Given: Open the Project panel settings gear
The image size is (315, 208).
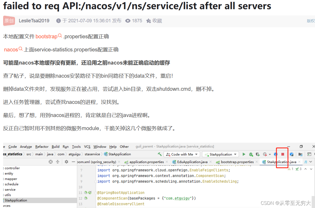Looking at the screenshot, I should click(x=66, y=162).
